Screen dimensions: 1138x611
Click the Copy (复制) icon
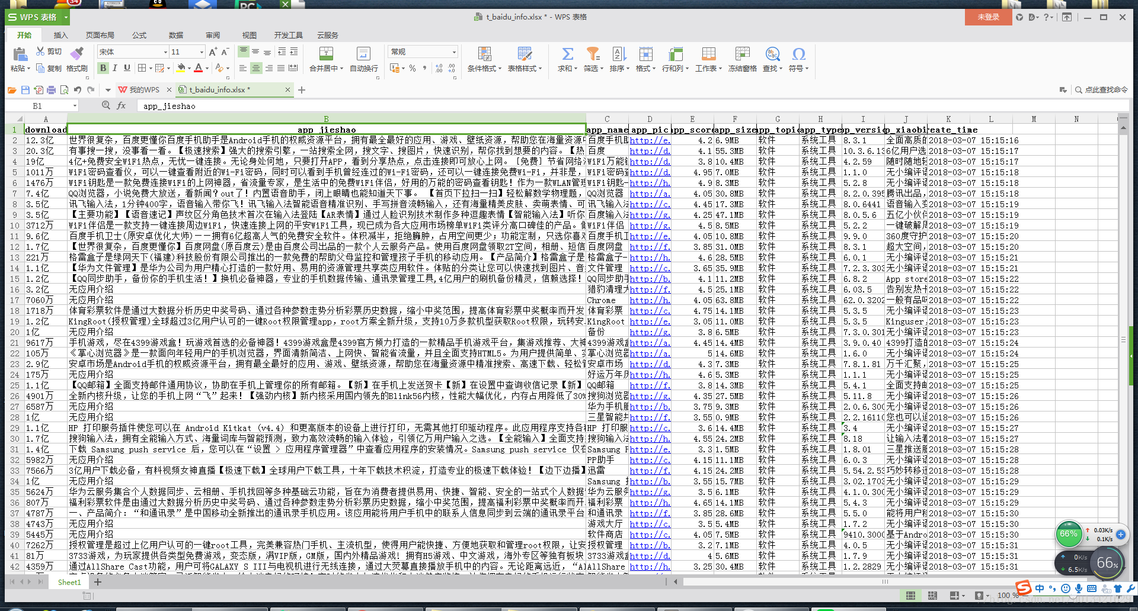click(x=41, y=69)
